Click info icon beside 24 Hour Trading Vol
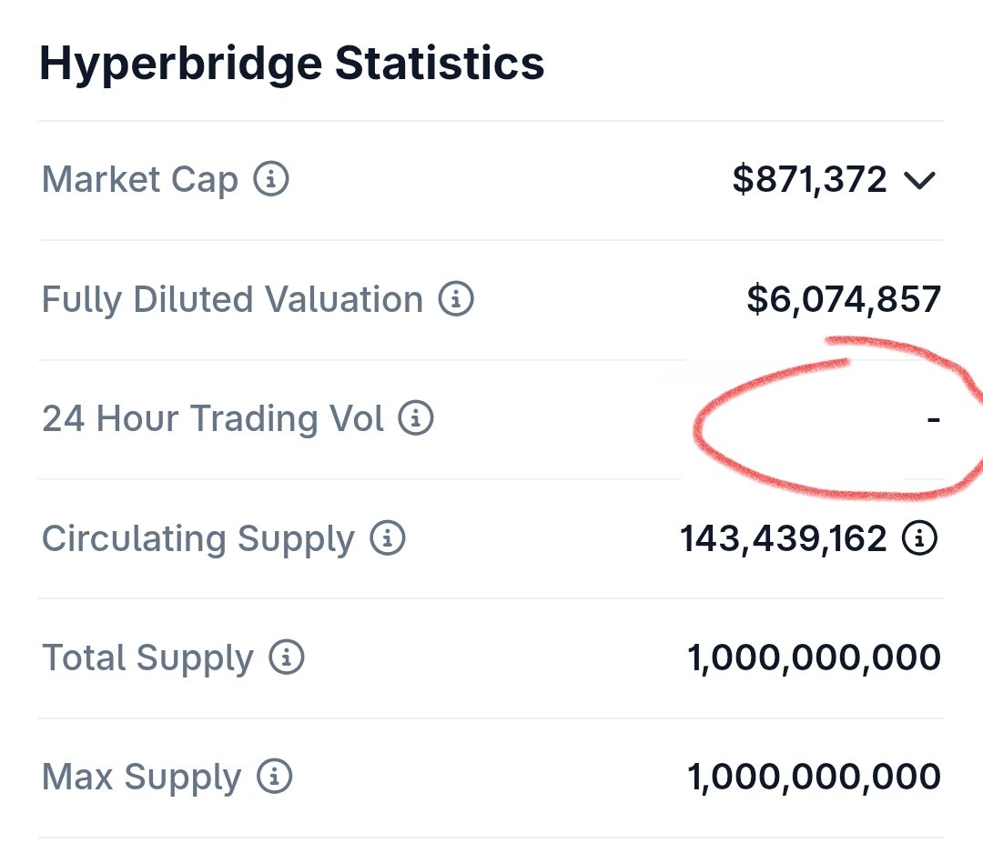Viewport: 983px width, 843px height. pyautogui.click(x=417, y=418)
